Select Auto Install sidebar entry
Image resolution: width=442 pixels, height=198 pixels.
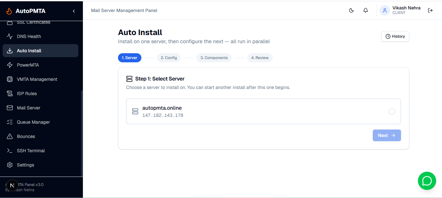40,51
